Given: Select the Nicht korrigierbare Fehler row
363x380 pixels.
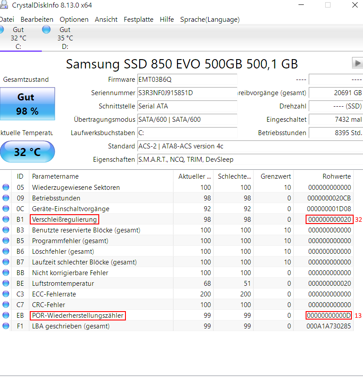Looking at the screenshot, I should pos(177,272).
